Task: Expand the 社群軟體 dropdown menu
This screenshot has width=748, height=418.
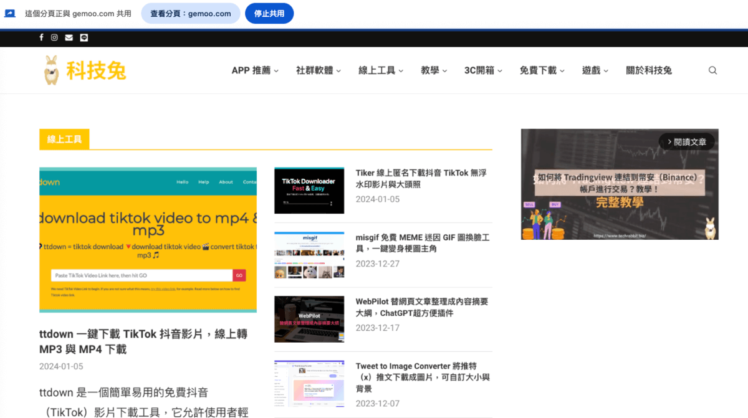Action: [x=318, y=70]
